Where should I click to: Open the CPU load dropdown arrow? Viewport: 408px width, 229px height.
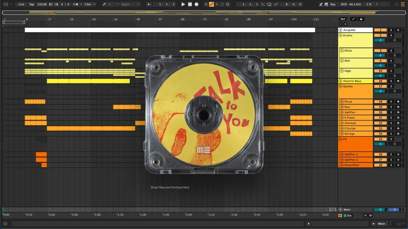377,4
